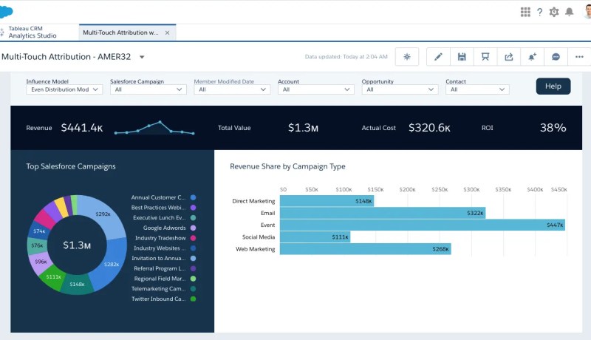The image size is (591, 340).
Task: Open presentation mode icon in toolbar
Action: pos(485,57)
